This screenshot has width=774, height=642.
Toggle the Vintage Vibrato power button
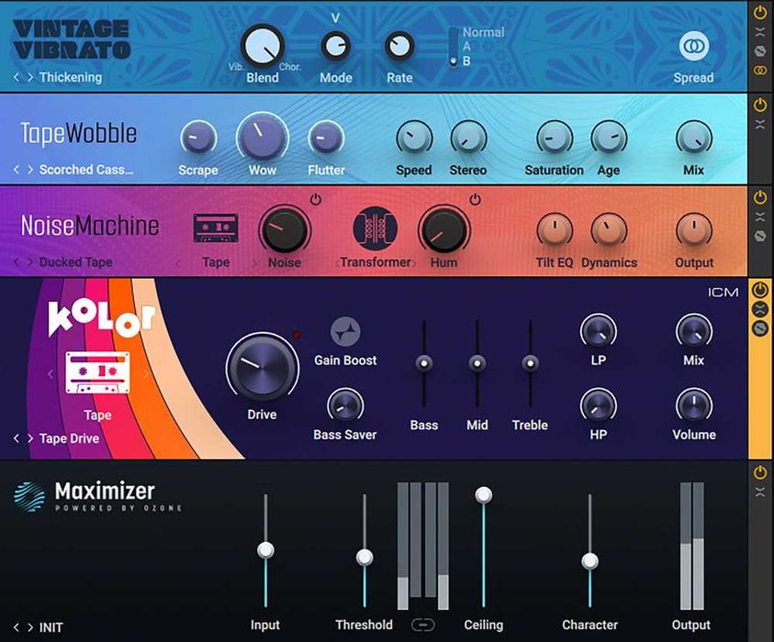click(760, 13)
